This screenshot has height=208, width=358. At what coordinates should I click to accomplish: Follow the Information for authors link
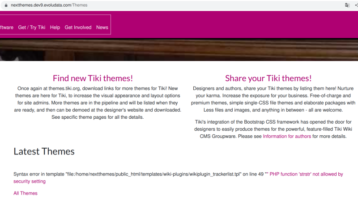[287, 136]
